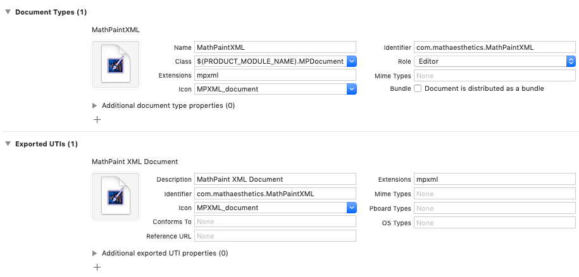Screen dimensions: 579x277
Task: Click the Reference URL field
Action: click(x=275, y=236)
